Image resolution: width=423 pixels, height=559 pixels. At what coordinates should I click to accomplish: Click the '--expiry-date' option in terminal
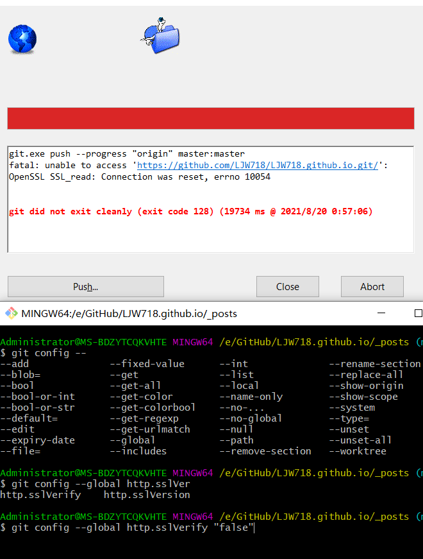coord(37,440)
